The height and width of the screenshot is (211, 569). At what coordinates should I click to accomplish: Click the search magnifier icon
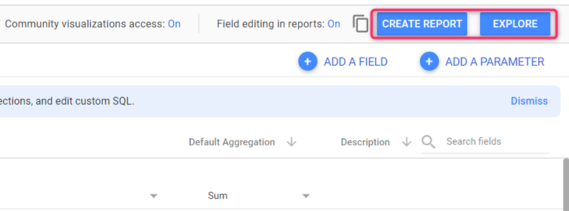[x=428, y=142]
